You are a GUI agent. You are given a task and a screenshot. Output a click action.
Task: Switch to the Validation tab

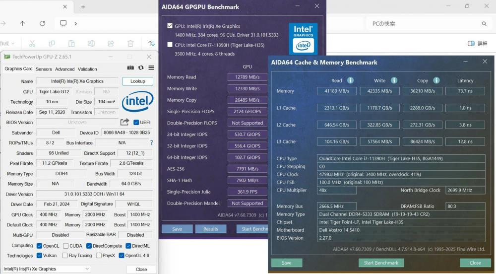click(x=87, y=69)
